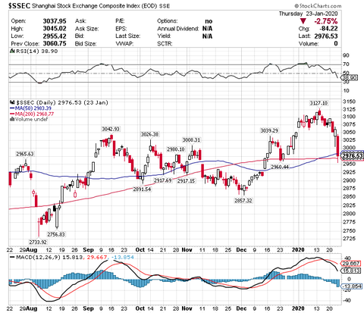Click the 2917.69 low label
364x313 pixels.
pyautogui.click(x=163, y=180)
